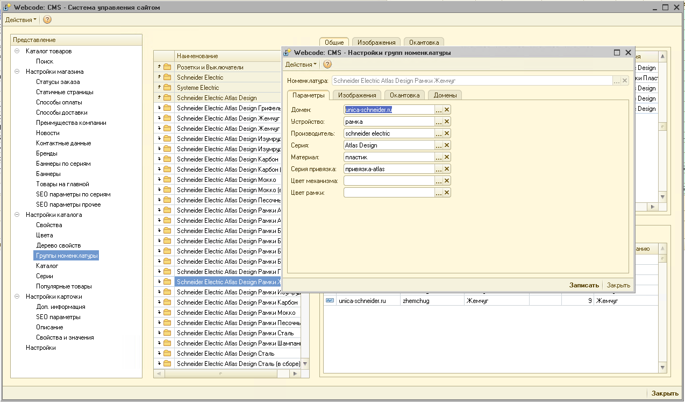685x402 pixels.
Task: Click Закрыть at the bottom of the dialog
Action: point(618,285)
